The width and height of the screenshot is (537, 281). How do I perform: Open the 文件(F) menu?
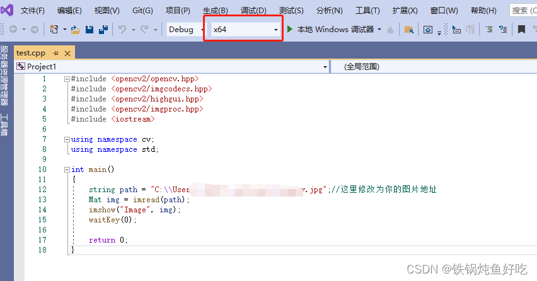point(33,11)
